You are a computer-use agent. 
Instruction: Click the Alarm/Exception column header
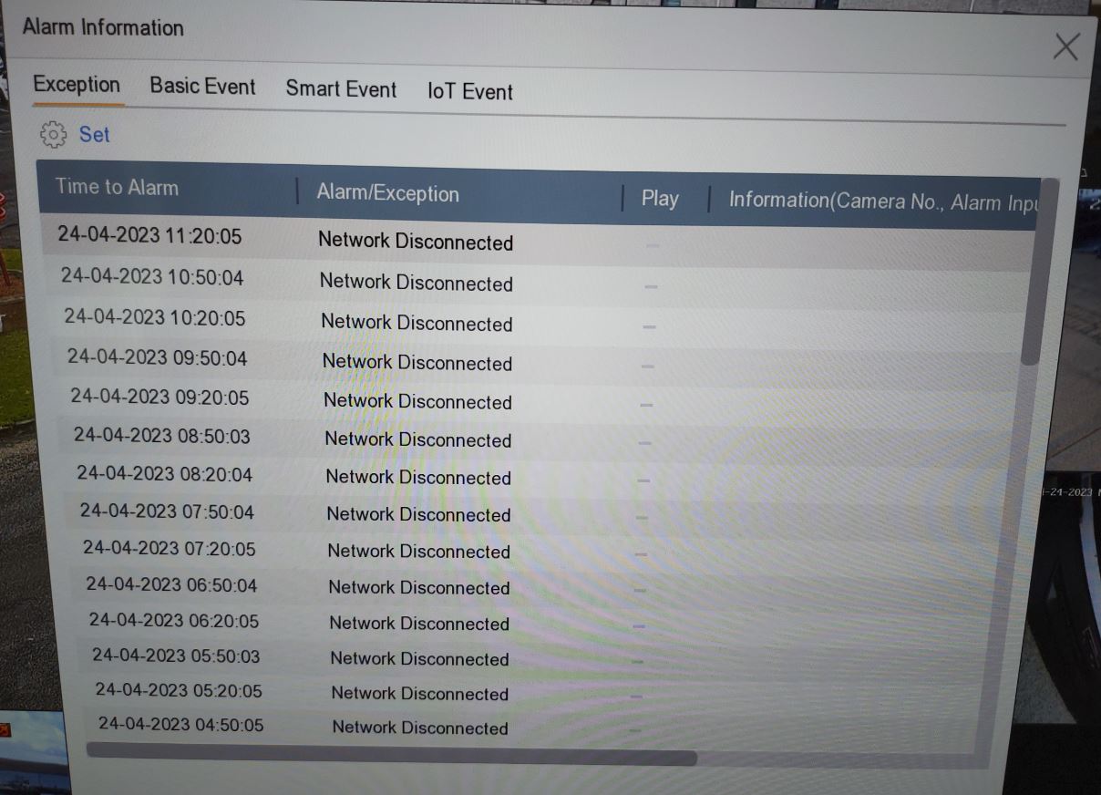click(x=387, y=194)
